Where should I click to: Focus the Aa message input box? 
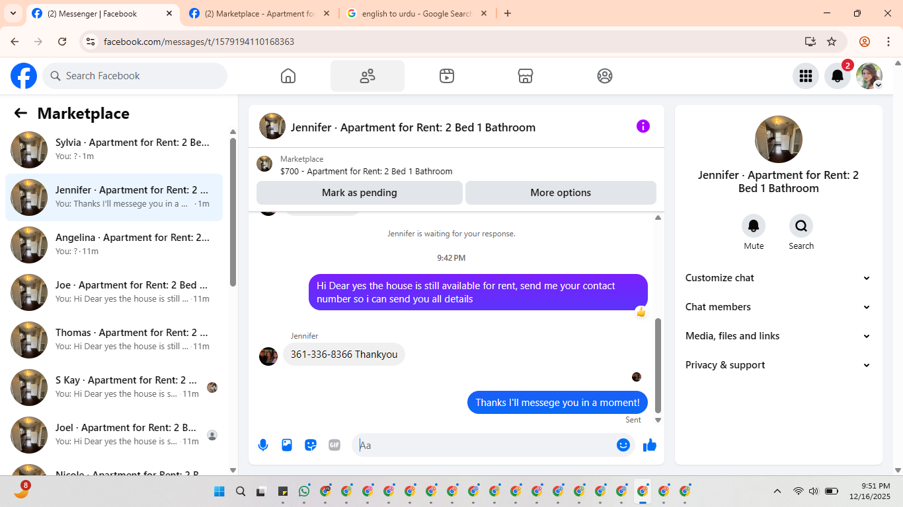tap(485, 445)
